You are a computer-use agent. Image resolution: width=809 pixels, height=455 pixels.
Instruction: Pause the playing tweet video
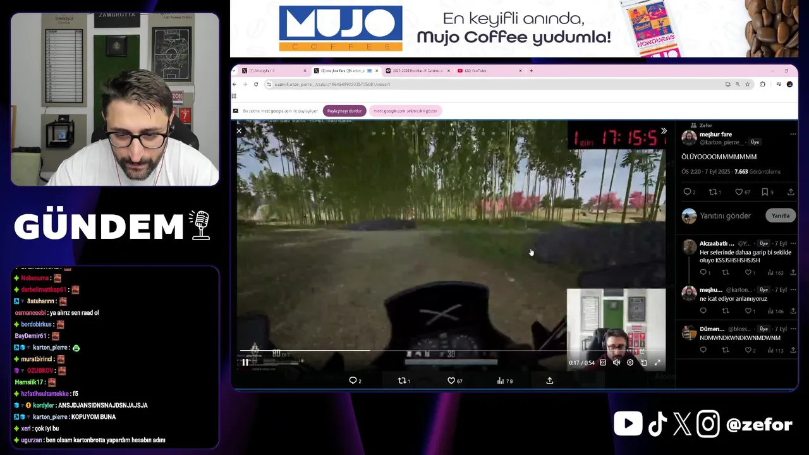coord(245,363)
